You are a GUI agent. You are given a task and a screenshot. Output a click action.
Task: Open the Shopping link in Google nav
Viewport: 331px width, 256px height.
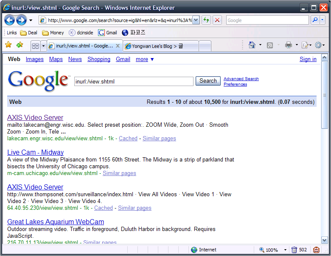point(99,59)
